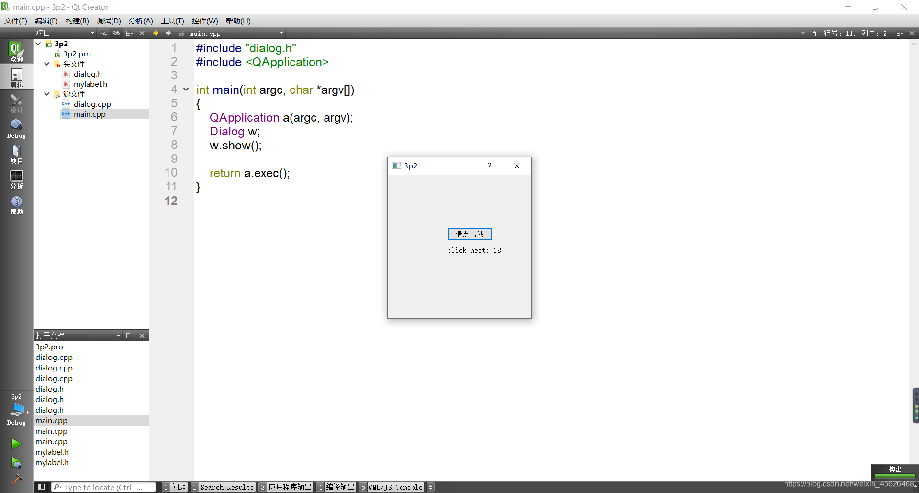The width and height of the screenshot is (919, 493).
Task: Select main.cpp in project tree
Action: pos(90,114)
